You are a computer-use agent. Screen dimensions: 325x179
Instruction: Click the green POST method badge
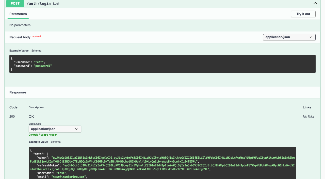pos(15,4)
